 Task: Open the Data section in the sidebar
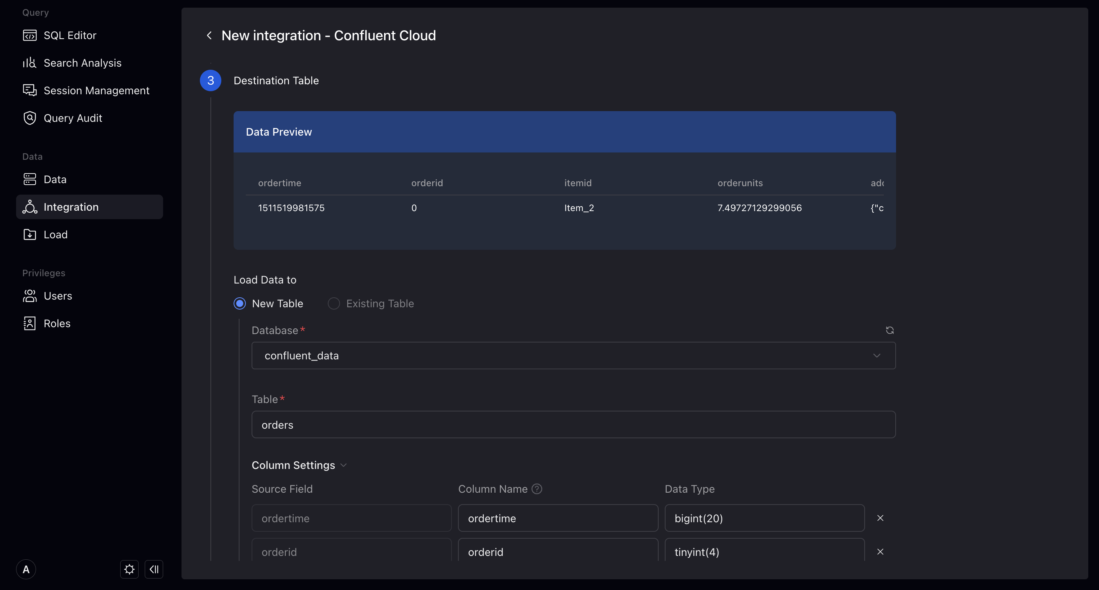click(55, 179)
